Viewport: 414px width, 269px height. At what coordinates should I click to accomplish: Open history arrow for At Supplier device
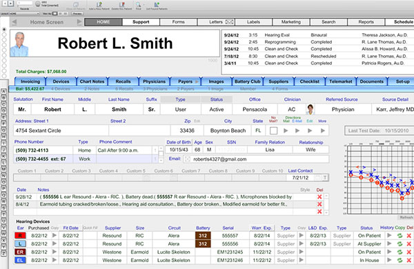[x=389, y=243]
